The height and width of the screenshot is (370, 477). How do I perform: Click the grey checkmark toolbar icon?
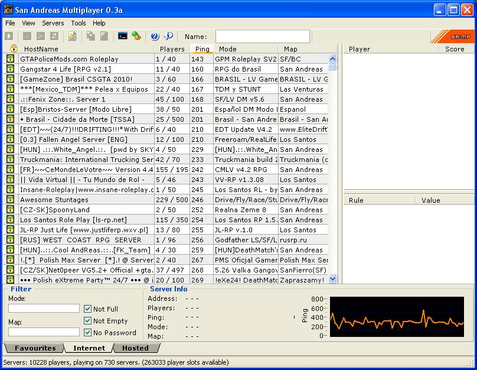coord(27,36)
